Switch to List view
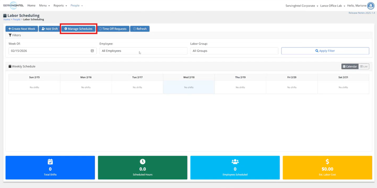This screenshot has height=188, width=377. (364, 66)
